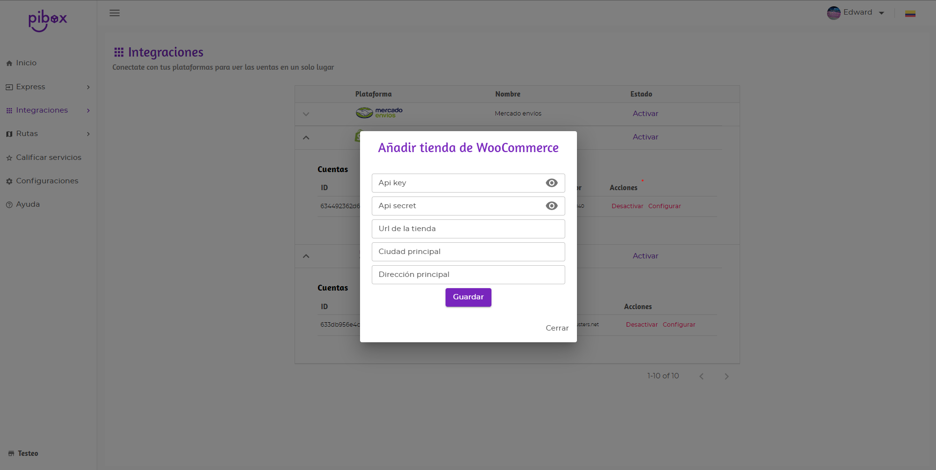Expand the Integraciones submenu arrow
Screen dimensions: 936x470
(x=88, y=111)
